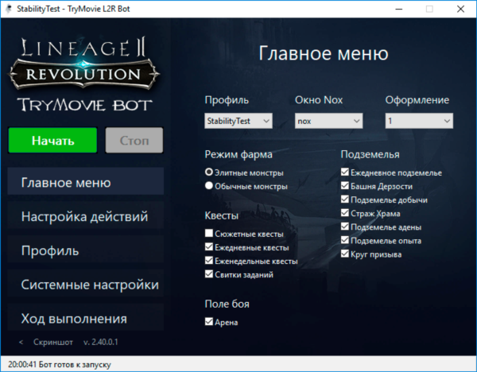This screenshot has width=477, height=372.
Task: Click the green Начать button
Action: [52, 140]
